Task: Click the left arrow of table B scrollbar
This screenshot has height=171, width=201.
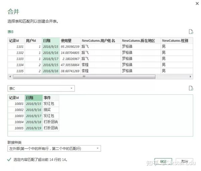Action: coord(10,77)
